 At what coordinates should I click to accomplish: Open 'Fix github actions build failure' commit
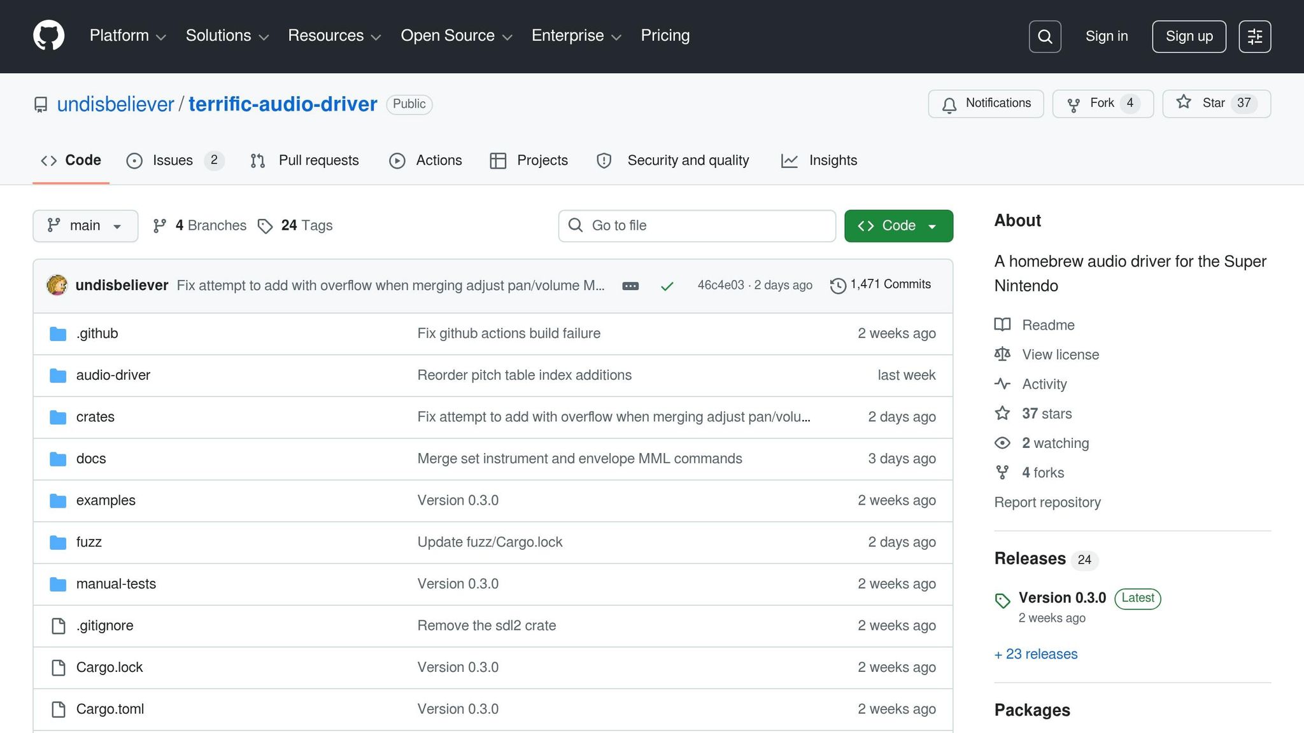click(509, 333)
